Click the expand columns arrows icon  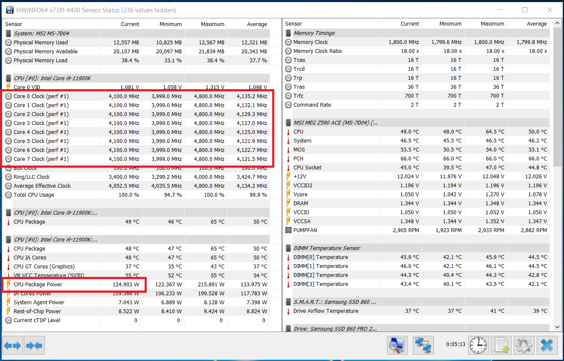[x=12, y=346]
